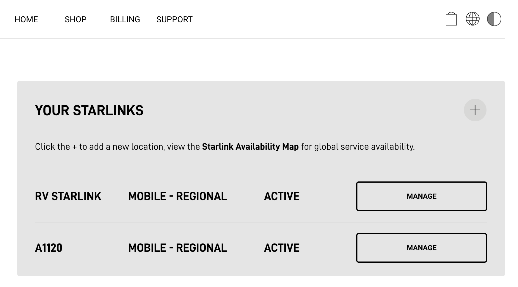Add a new Starlink location with plus

pos(475,110)
